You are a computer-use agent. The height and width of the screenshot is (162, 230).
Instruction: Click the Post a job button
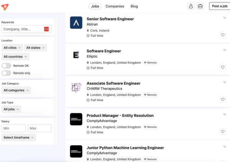click(x=219, y=6)
